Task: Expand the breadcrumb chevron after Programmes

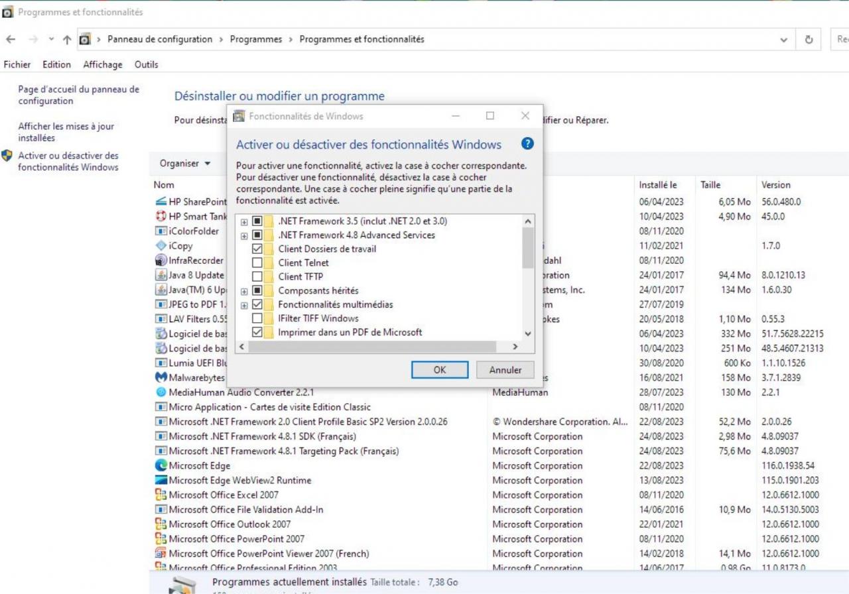Action: point(291,39)
